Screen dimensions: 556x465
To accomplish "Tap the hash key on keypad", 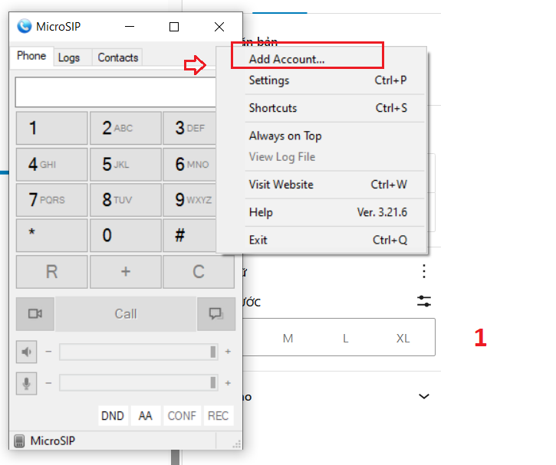I will point(189,235).
